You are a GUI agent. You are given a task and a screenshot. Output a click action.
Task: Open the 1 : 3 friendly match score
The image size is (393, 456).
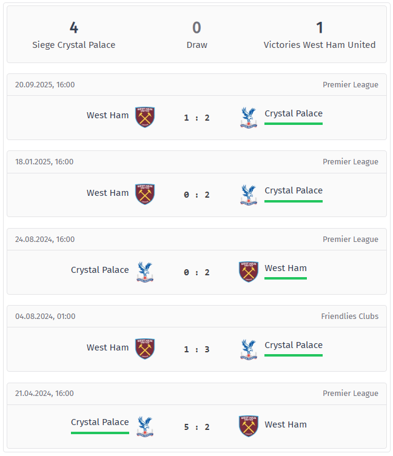click(197, 349)
